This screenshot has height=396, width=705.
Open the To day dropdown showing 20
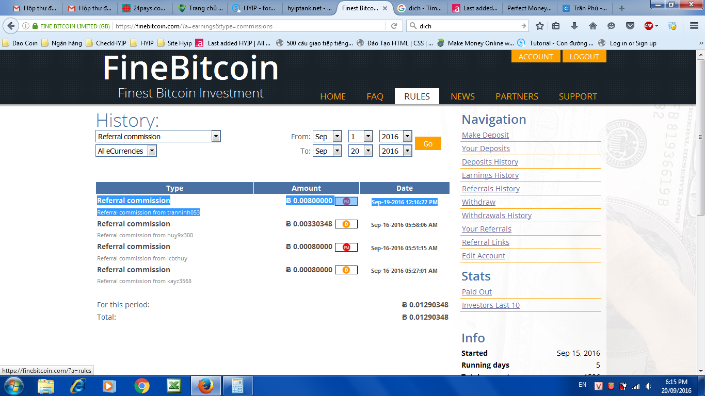(x=360, y=151)
